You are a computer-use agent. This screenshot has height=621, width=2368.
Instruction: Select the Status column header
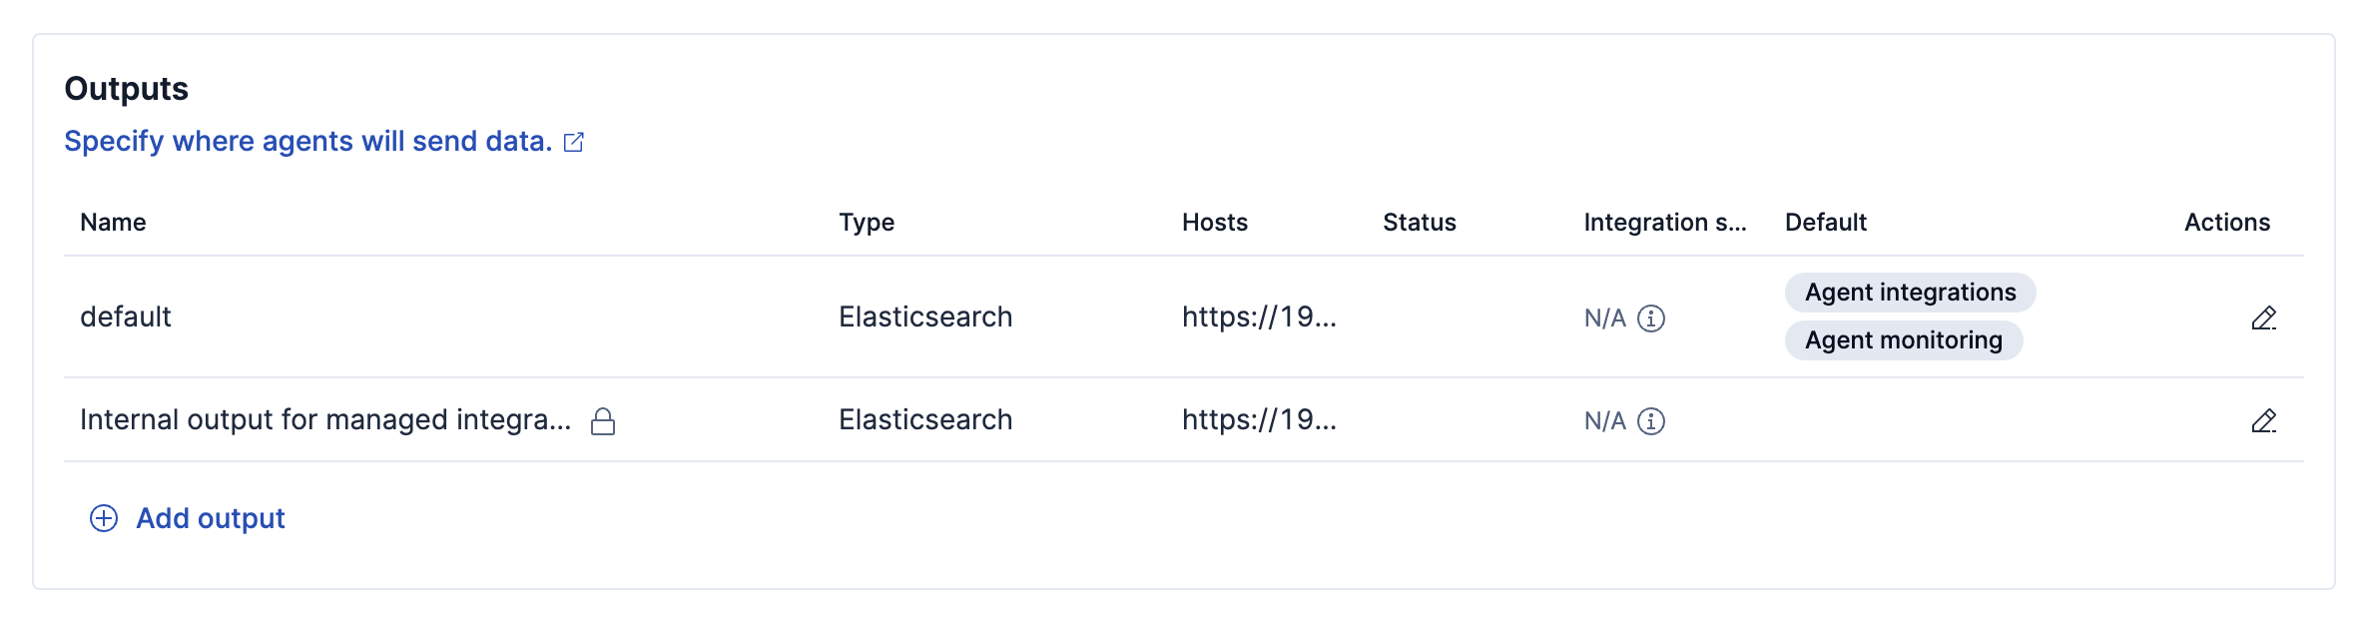(1420, 222)
